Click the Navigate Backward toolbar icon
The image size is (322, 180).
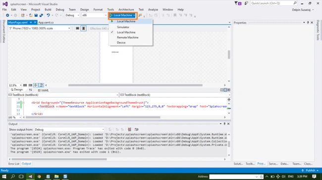(x=7, y=15)
